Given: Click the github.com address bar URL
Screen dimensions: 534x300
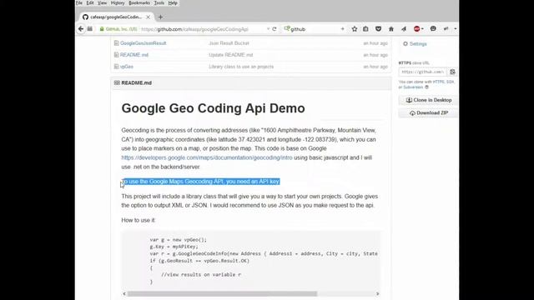Looking at the screenshot, I should (194, 29).
